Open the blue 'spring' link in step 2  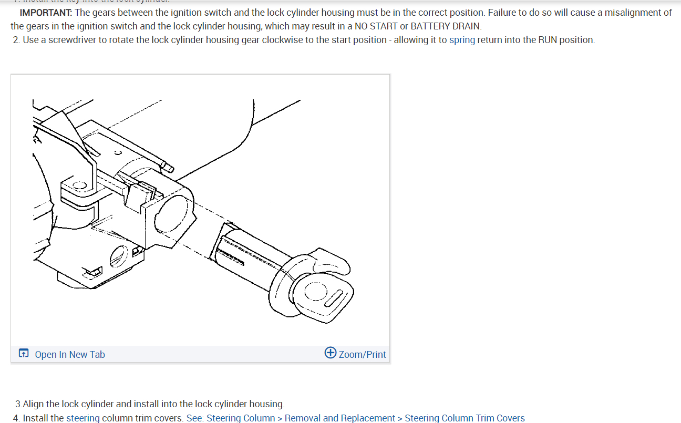[462, 40]
